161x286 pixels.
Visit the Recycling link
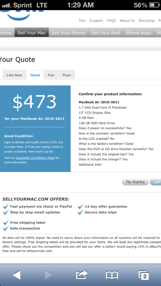coord(146,21)
